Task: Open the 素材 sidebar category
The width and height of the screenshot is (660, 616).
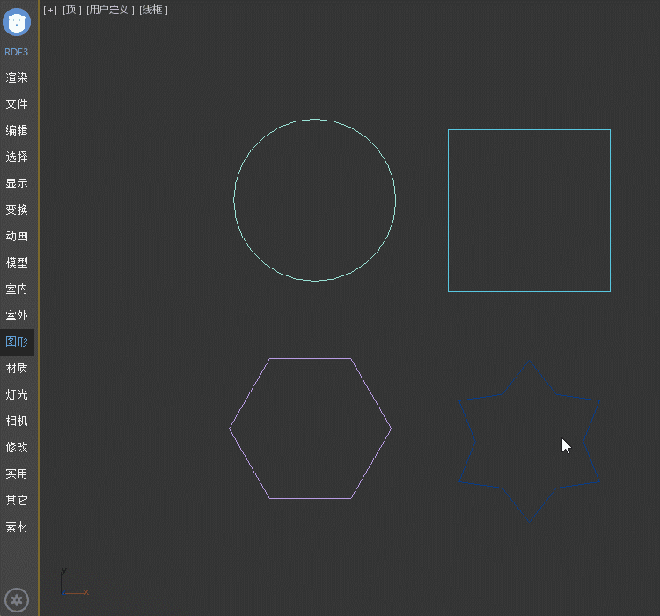Action: tap(17, 526)
